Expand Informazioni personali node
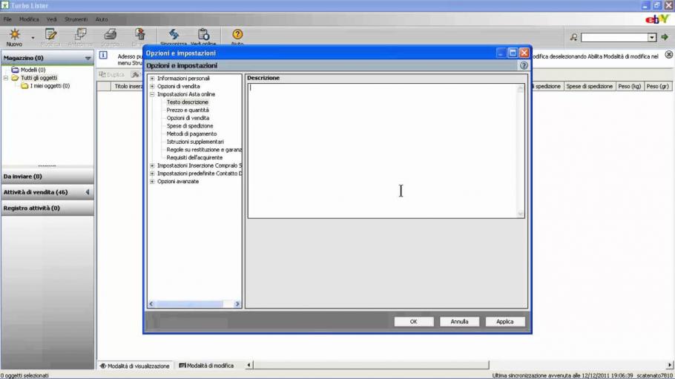Screen dimensions: 675x379 tap(152, 79)
